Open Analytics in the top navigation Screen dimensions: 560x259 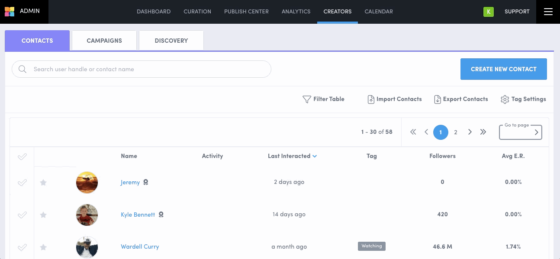pyautogui.click(x=296, y=12)
